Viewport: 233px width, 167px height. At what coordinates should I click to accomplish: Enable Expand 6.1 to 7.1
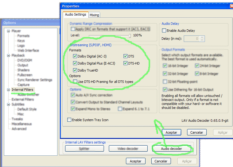(x=120, y=109)
